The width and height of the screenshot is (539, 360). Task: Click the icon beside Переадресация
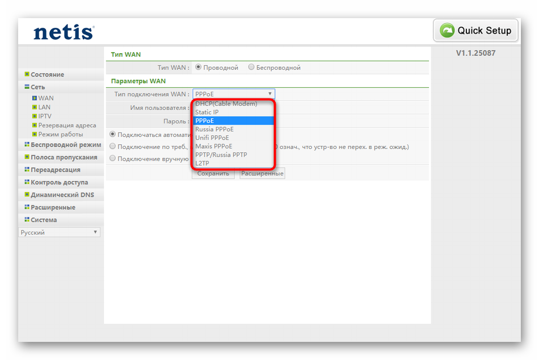tap(27, 169)
